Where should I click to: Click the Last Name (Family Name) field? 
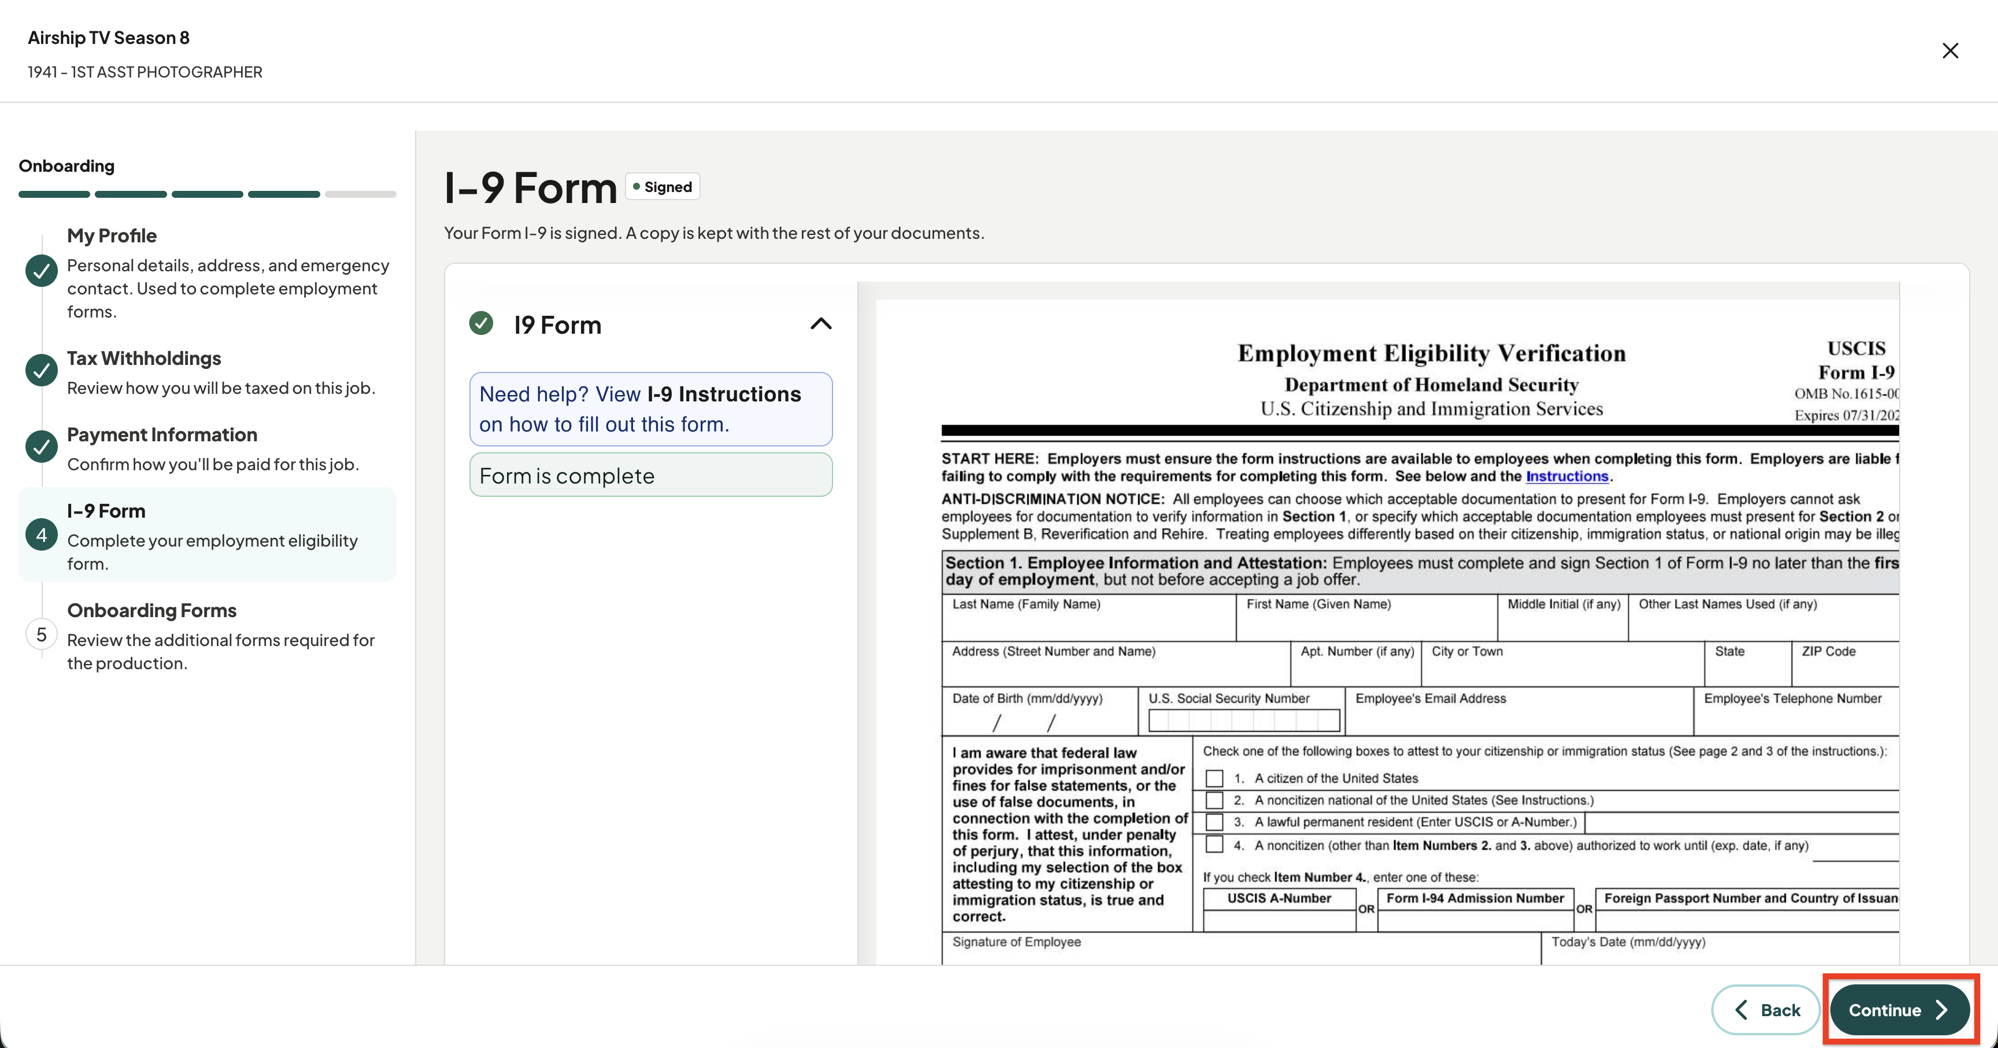click(1089, 618)
